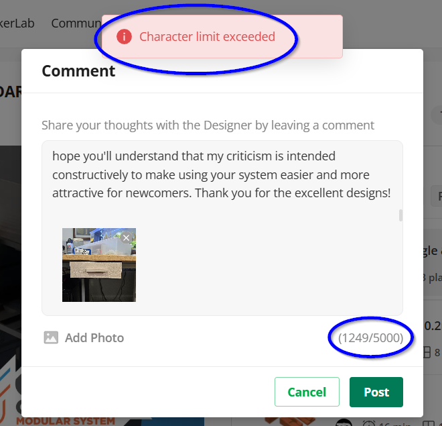
Task: Click the Share your thoughts prompt text
Action: click(208, 125)
